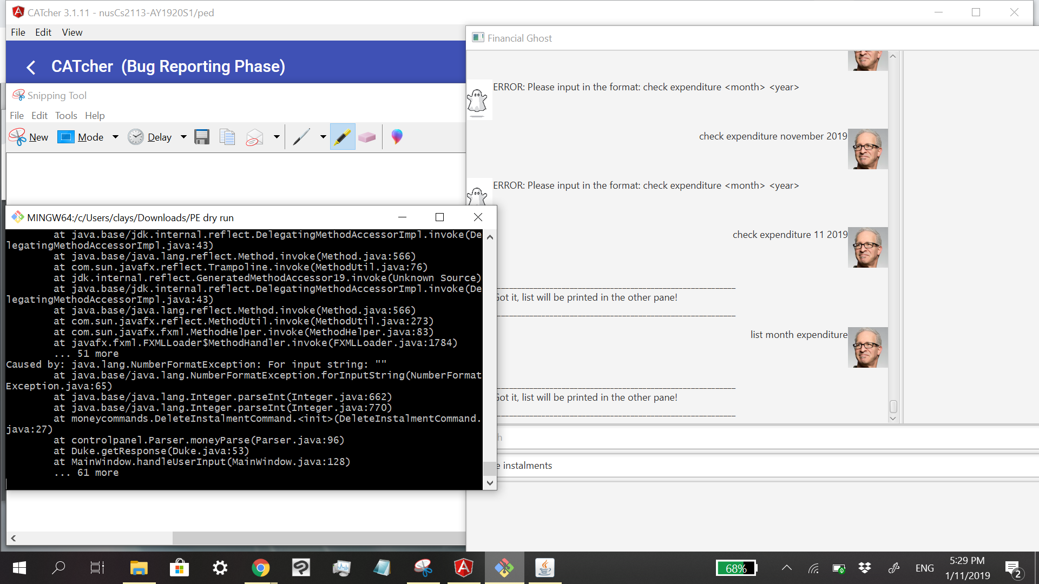This screenshot has width=1039, height=584.
Task: Click the Financial Ghost chat scrollbar thumb
Action: (x=893, y=406)
